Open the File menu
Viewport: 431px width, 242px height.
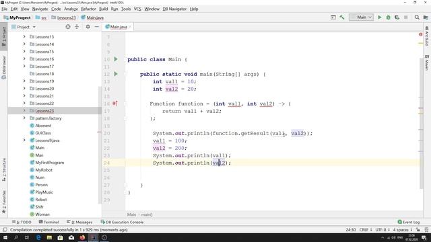[5, 9]
